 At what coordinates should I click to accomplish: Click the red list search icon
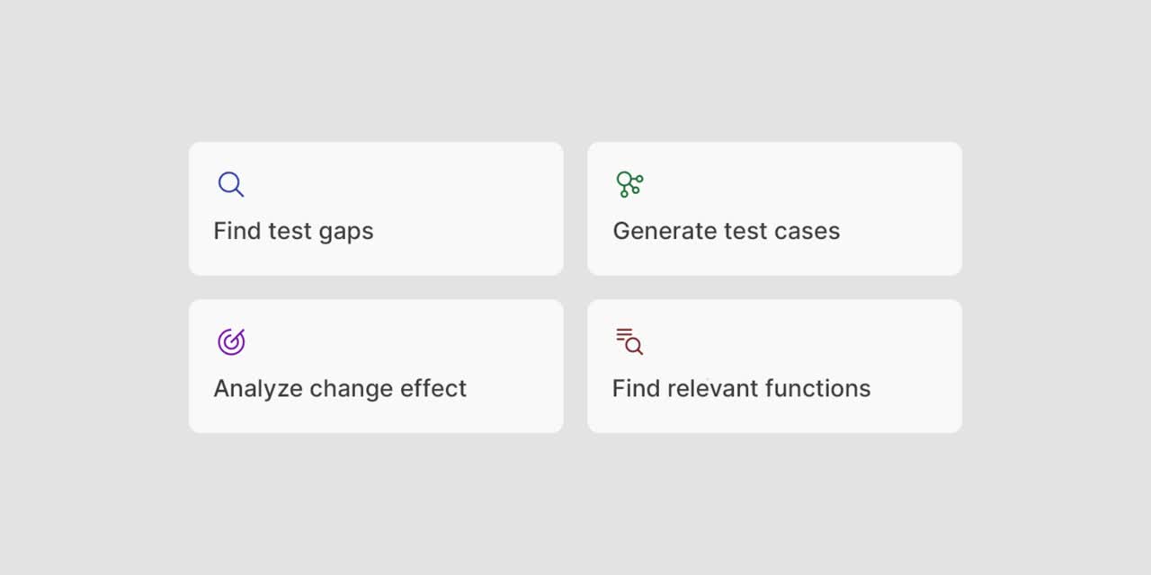(629, 341)
